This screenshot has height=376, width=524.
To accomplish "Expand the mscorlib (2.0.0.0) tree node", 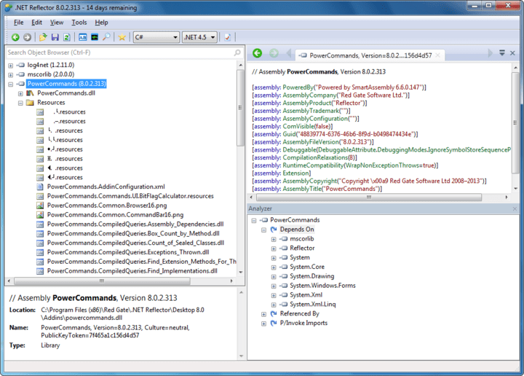I will tap(11, 75).
